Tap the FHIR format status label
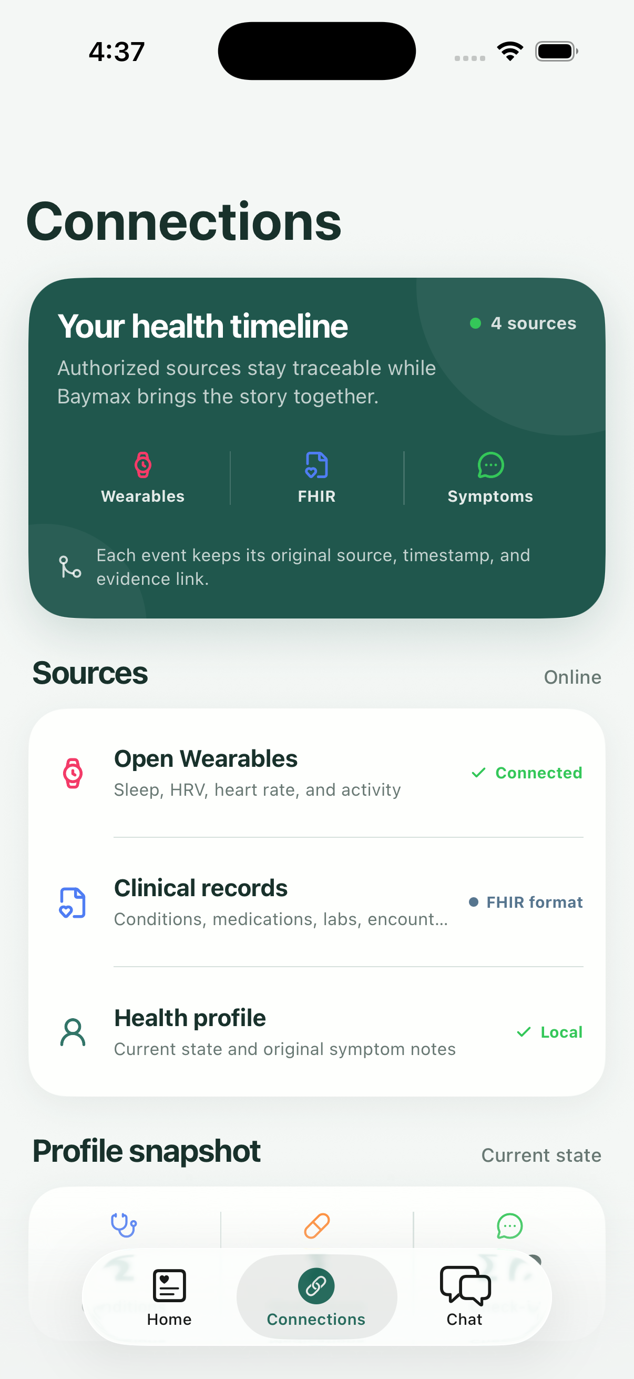The height and width of the screenshot is (1379, 634). (x=525, y=902)
